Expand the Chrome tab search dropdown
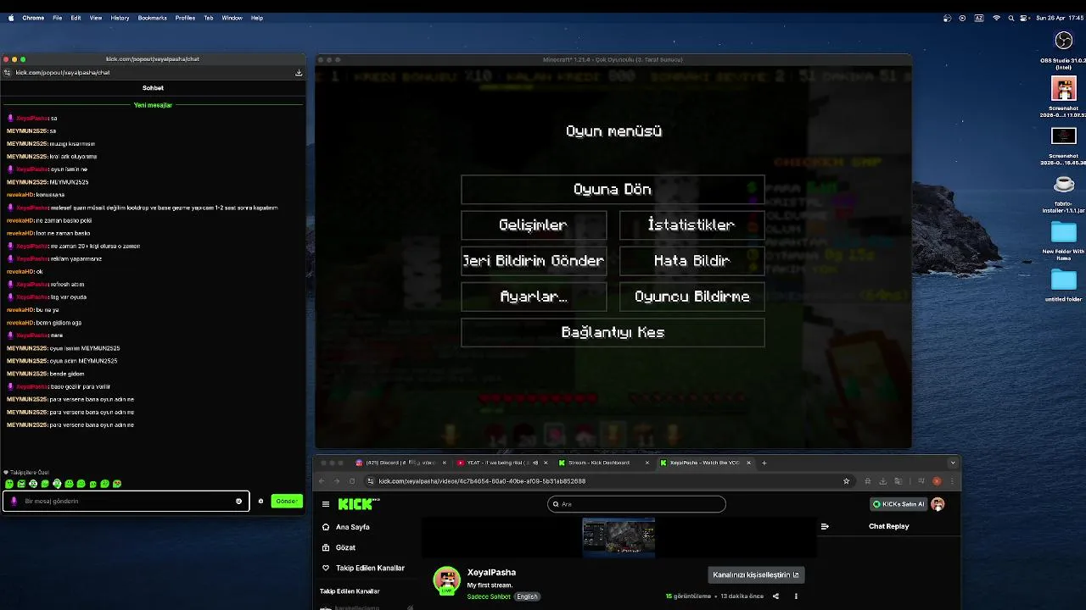1086x610 pixels. coord(953,463)
